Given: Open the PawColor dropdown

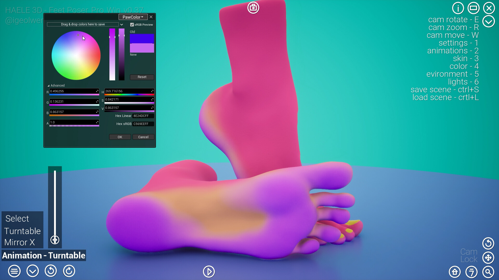Looking at the screenshot, I should click(133, 17).
